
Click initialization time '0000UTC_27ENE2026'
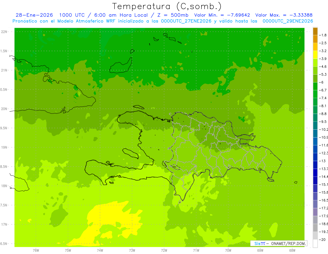186,21
